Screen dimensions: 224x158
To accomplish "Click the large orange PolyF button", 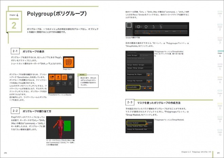I will [x=69, y=62].
